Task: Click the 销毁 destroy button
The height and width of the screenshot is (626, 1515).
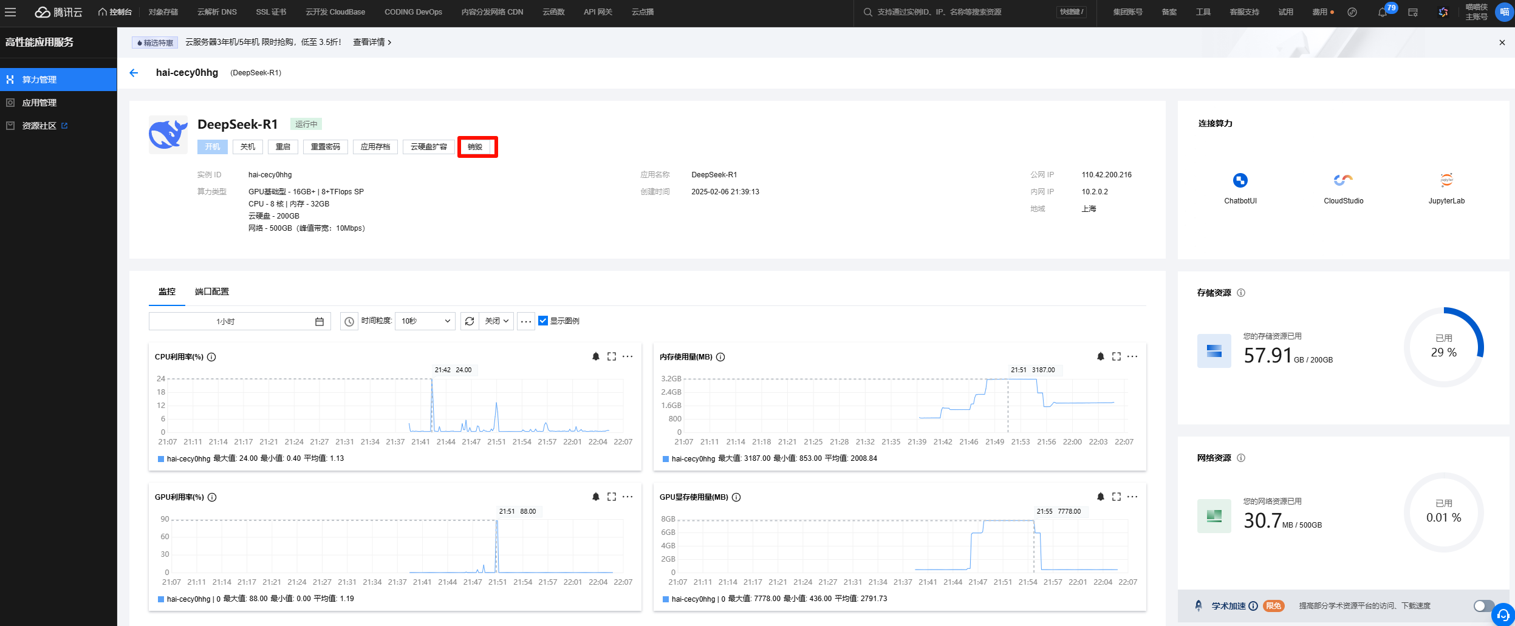Action: point(475,147)
